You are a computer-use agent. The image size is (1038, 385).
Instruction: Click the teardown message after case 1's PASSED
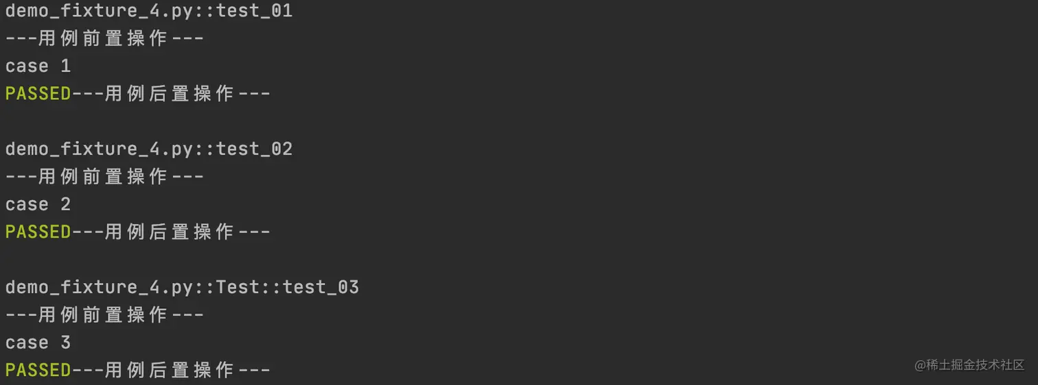[x=171, y=94]
